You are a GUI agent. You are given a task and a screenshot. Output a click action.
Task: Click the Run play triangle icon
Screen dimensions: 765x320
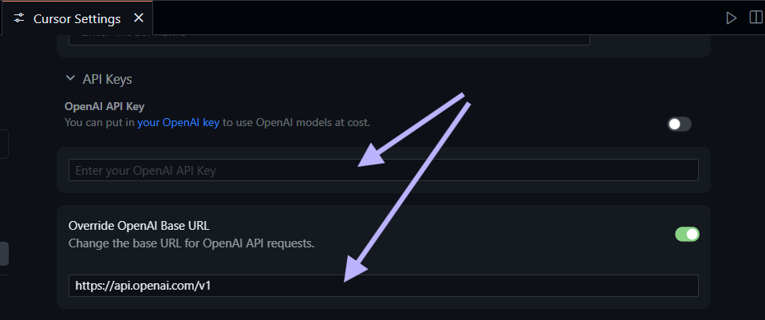coord(731,18)
